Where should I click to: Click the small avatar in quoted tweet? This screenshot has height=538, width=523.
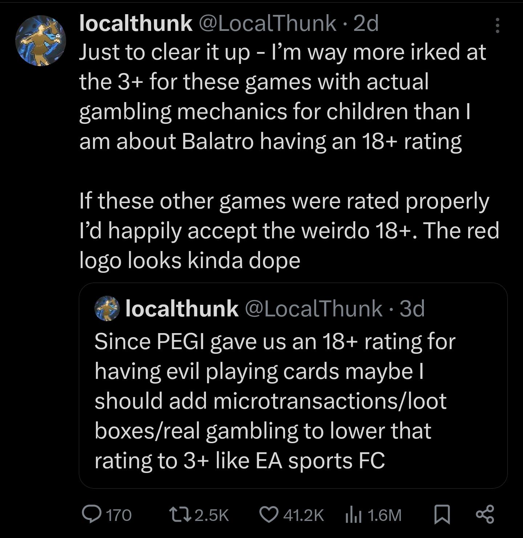click(107, 308)
